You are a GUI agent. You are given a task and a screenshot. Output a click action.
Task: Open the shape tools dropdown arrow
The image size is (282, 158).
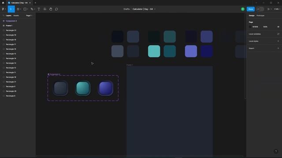pyautogui.click(x=27, y=9)
